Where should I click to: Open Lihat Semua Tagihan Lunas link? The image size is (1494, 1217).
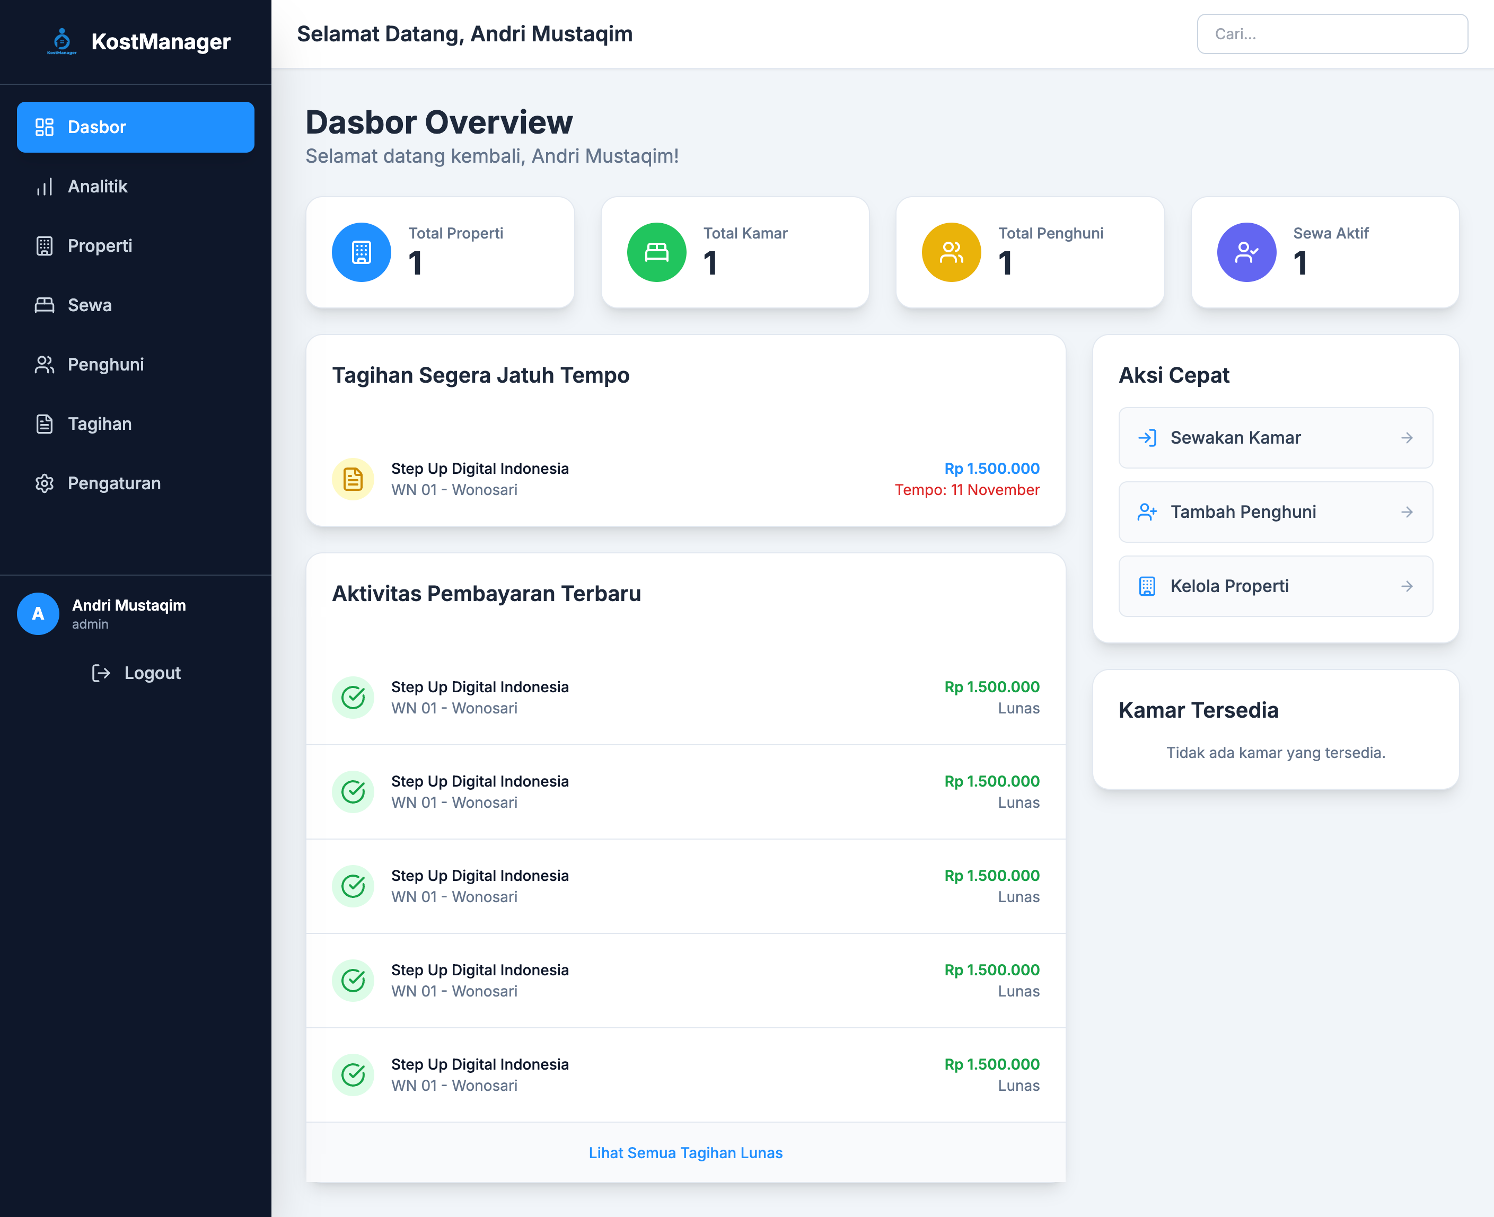(685, 1152)
